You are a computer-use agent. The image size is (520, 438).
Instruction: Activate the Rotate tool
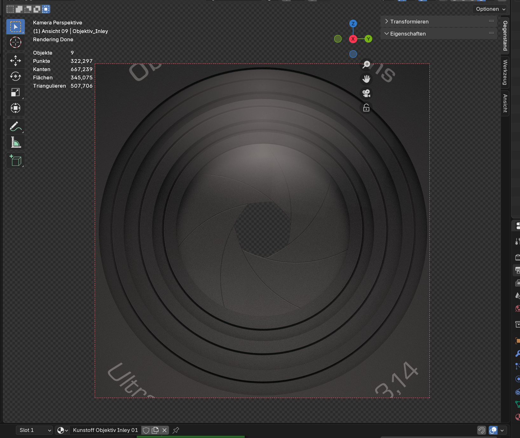pyautogui.click(x=15, y=76)
